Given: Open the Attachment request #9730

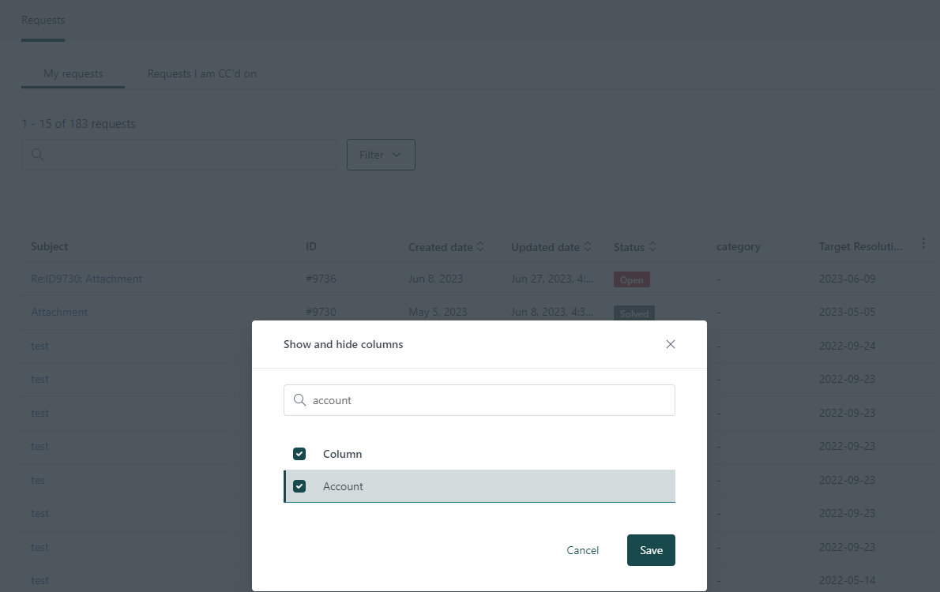Looking at the screenshot, I should click(x=59, y=312).
